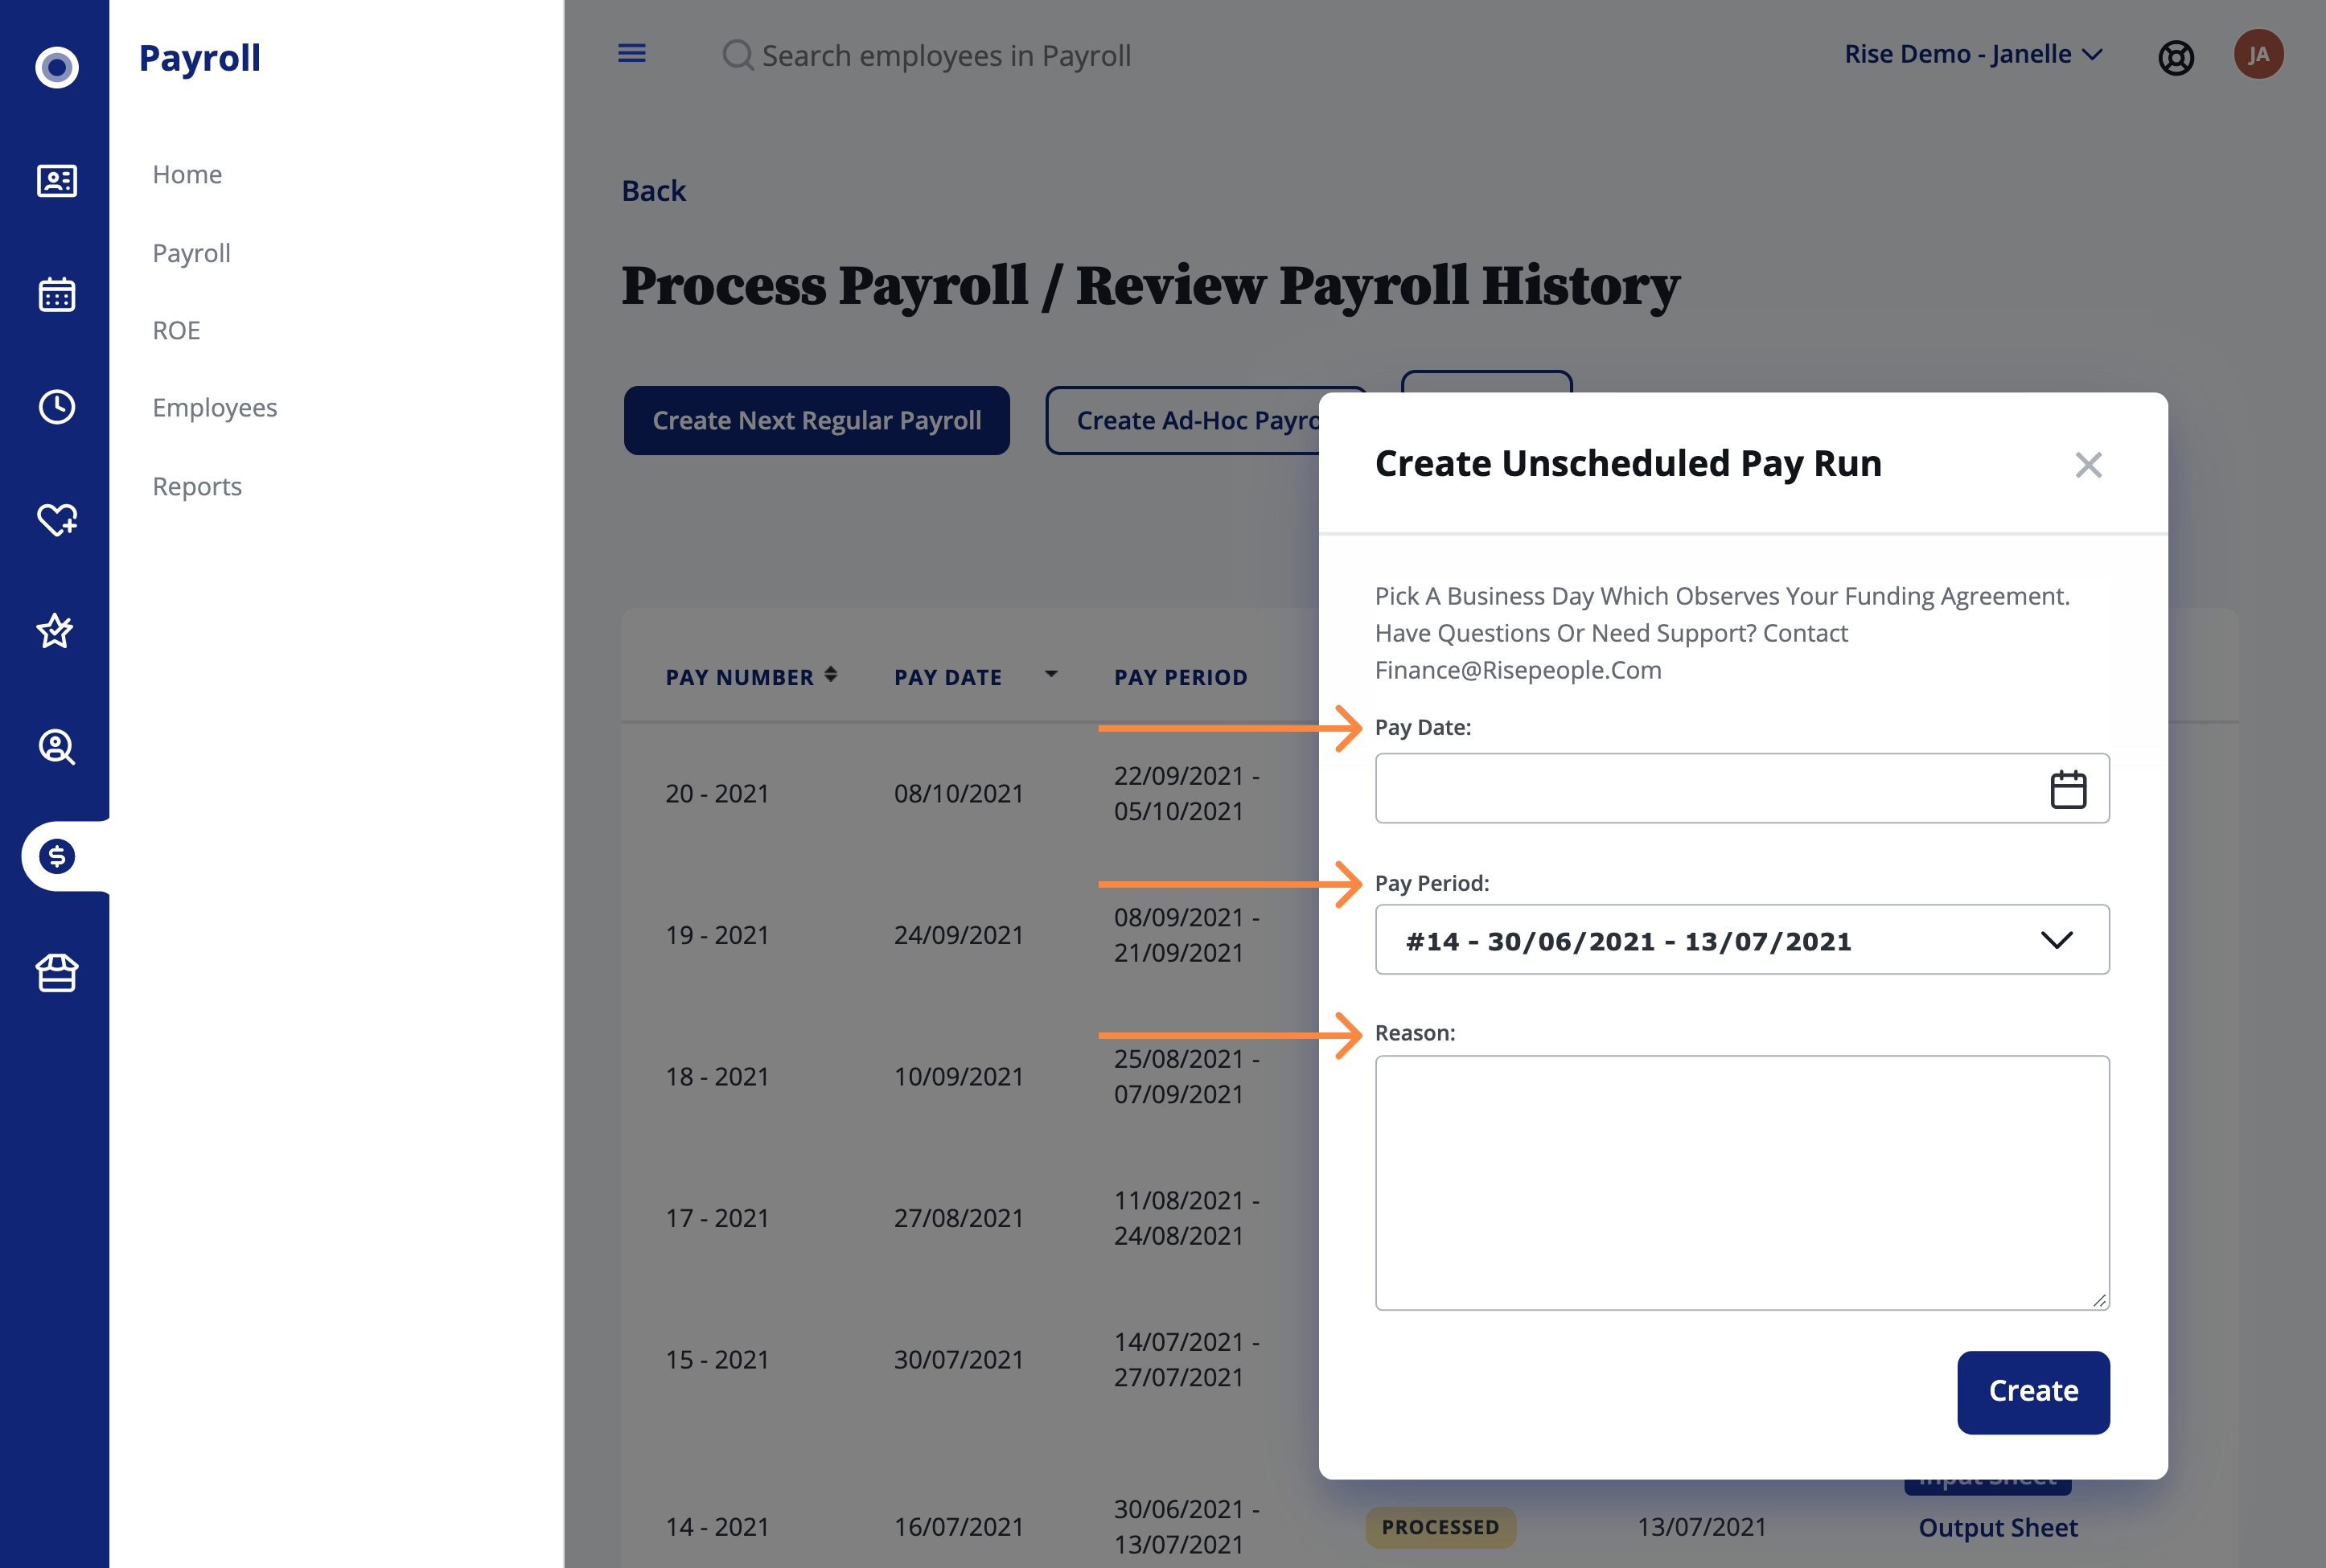Viewport: 2326px width, 1568px height.
Task: Click pay date 30/07/2021 cell
Action: [x=958, y=1360]
